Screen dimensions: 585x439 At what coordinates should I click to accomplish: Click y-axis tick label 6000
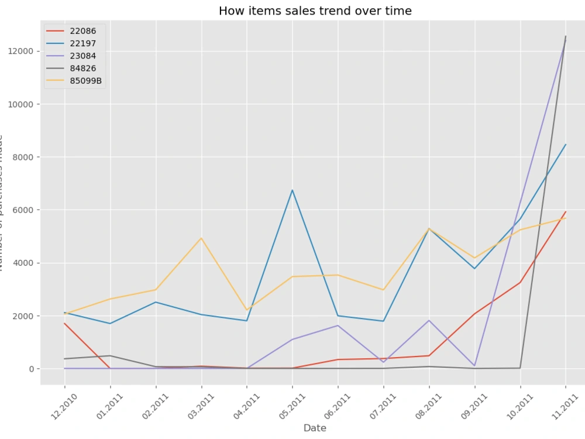point(23,210)
